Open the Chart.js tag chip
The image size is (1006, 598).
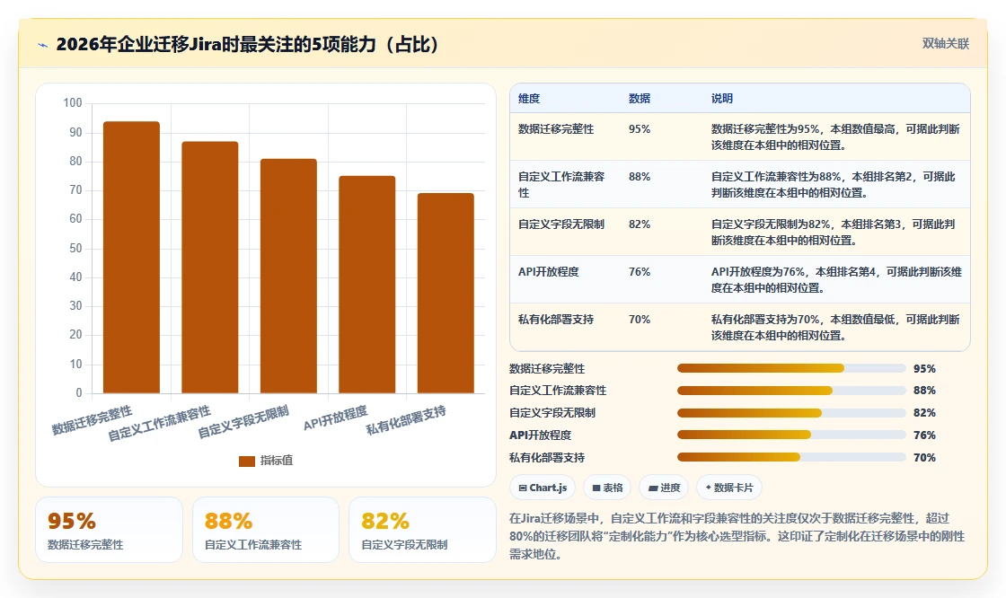(543, 488)
